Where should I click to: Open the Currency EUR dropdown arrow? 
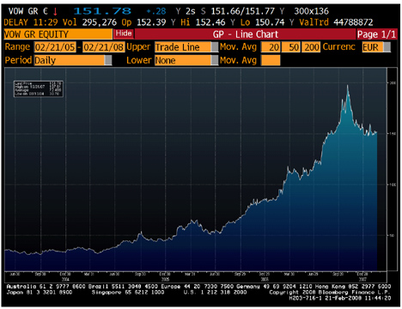387,47
